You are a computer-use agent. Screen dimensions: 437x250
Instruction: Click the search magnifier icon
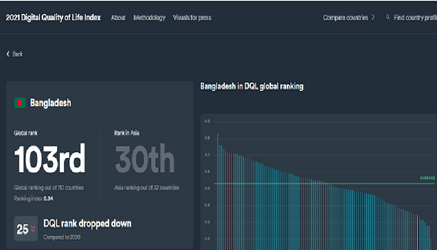pos(388,17)
